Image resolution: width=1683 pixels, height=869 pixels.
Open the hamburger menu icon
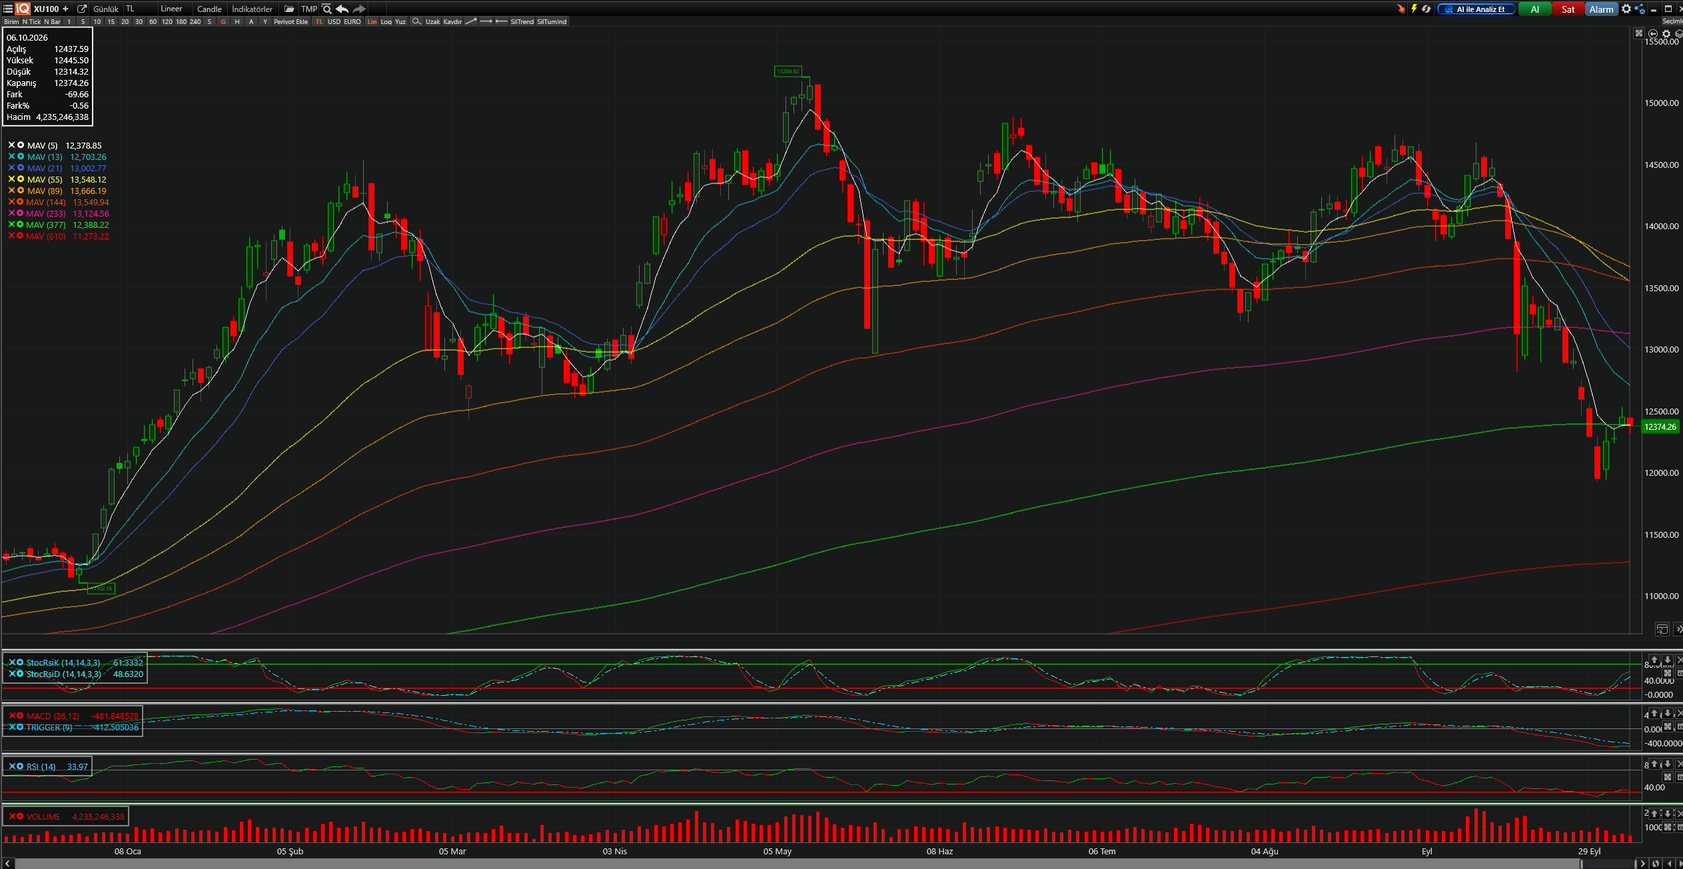coord(7,9)
